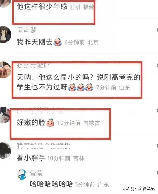Tap the Doraemon avatar of 莹莹
The width and height of the screenshot is (158, 194).
tap(21, 175)
